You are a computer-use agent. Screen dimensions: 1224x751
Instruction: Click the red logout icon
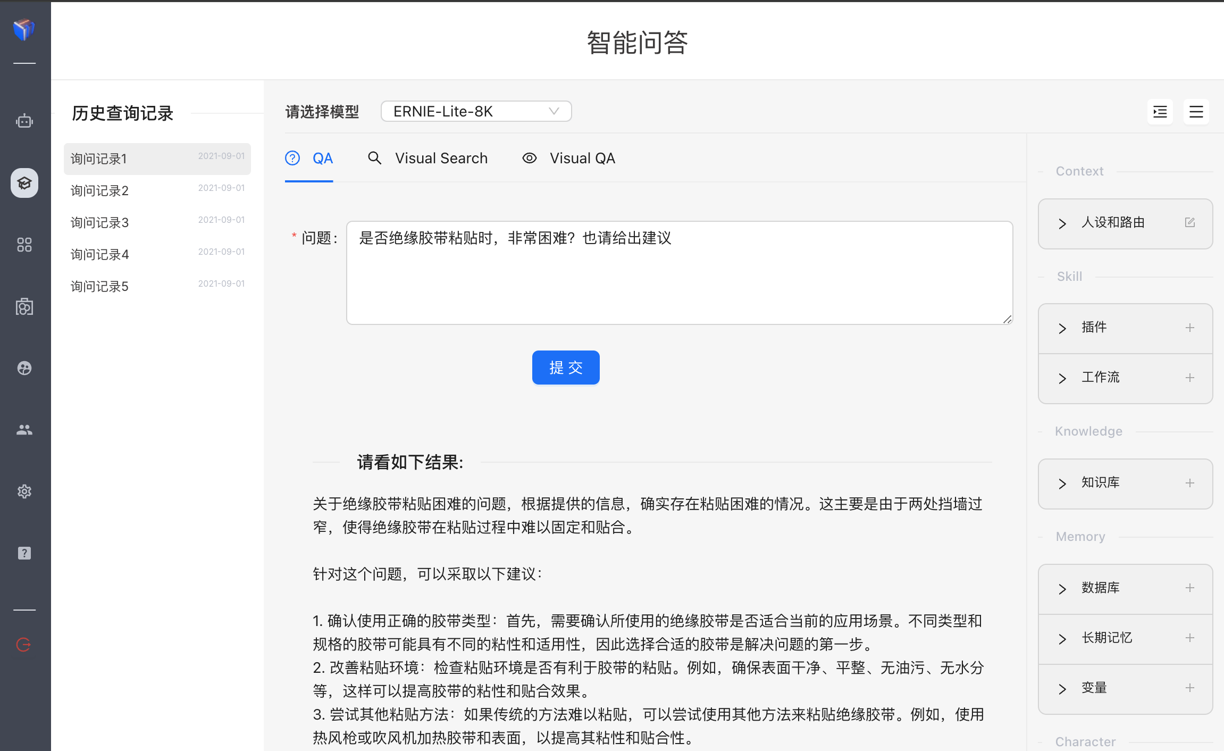point(24,645)
